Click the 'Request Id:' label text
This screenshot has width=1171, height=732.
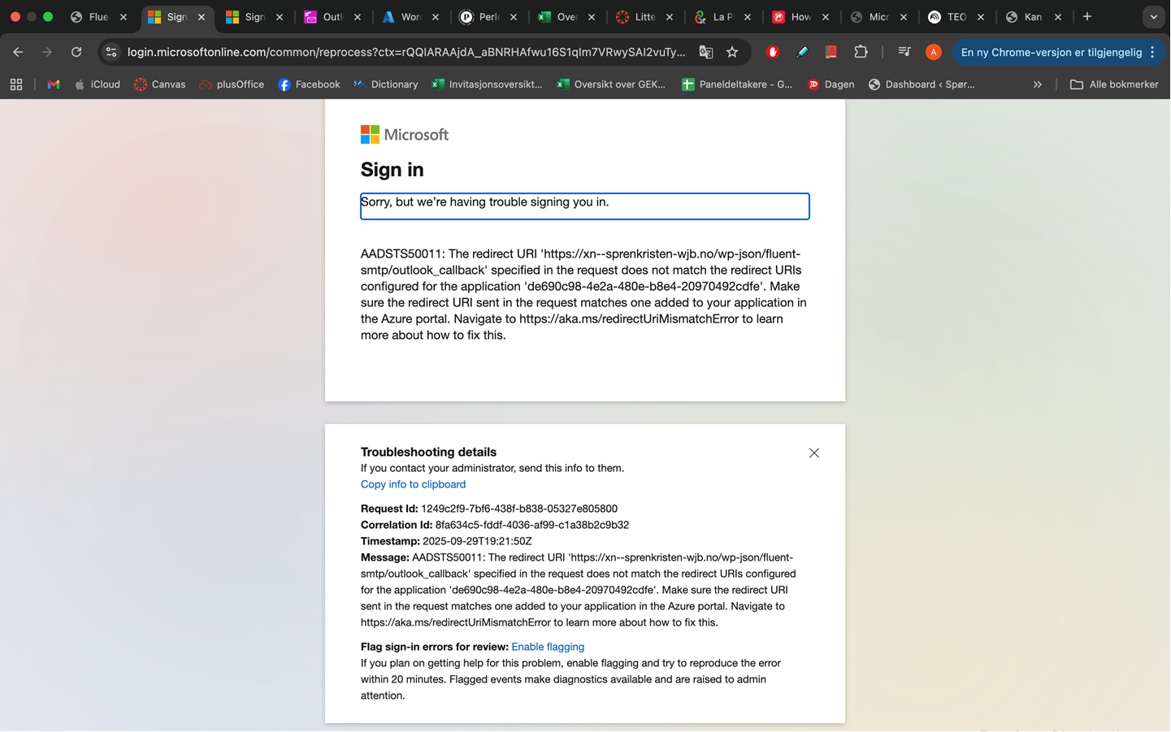coord(389,509)
